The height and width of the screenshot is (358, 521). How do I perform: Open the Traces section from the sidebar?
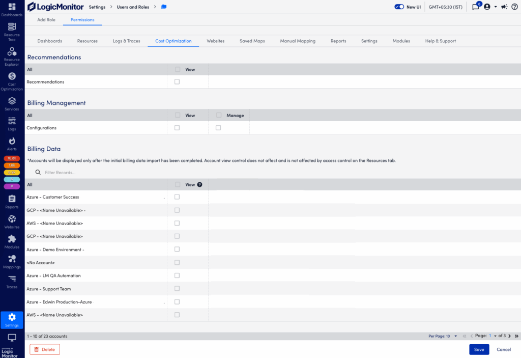pos(11,281)
